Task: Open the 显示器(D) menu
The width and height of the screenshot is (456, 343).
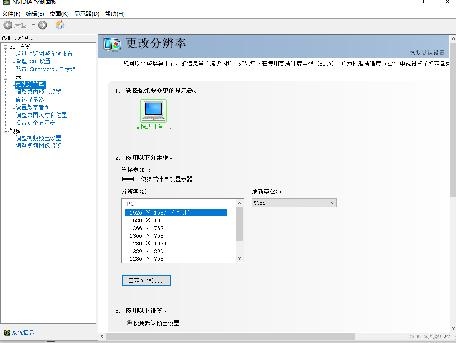Action: (x=87, y=14)
